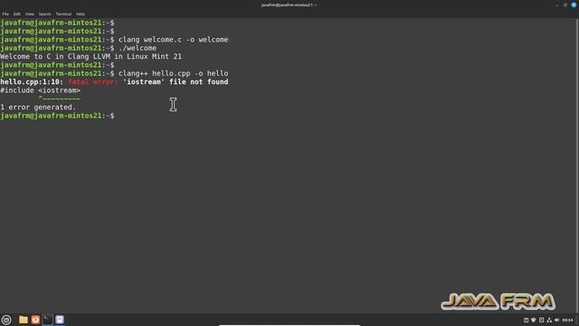Click the terminal window title bar text
Viewport: 579px width, 326px height.
click(289, 5)
